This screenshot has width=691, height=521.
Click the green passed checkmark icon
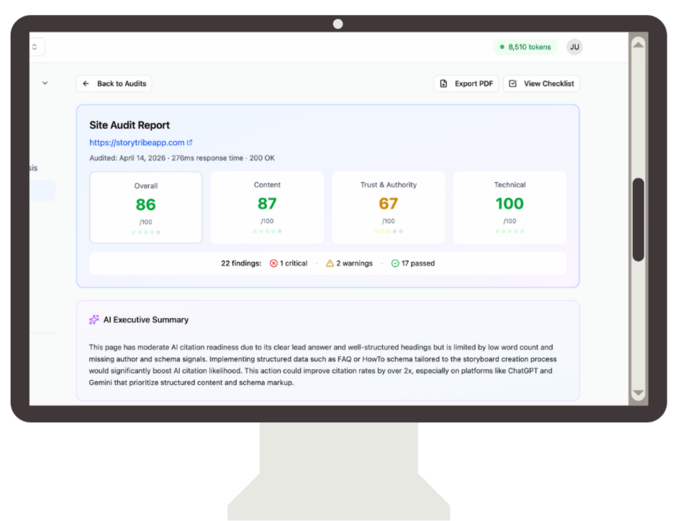click(395, 263)
